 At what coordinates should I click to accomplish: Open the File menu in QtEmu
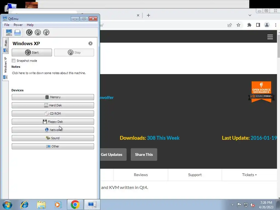pos(7,25)
